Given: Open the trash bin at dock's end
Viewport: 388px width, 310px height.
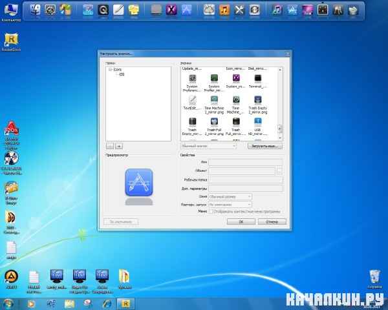Looking at the screenshot, I should point(353,10).
